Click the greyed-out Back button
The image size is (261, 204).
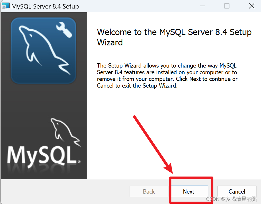149,191
